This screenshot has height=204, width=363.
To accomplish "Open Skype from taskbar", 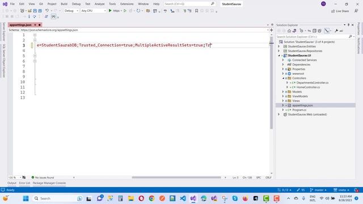I will point(235,198).
